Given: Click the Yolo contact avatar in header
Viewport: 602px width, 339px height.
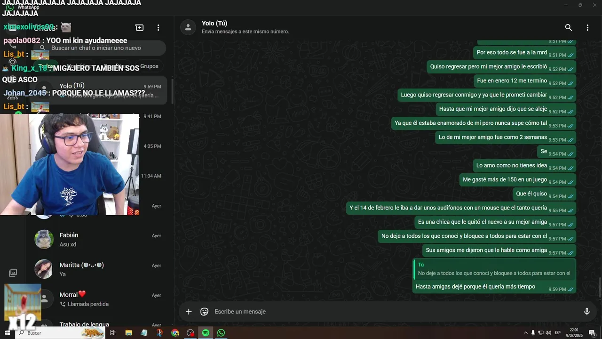Looking at the screenshot, I should [188, 27].
